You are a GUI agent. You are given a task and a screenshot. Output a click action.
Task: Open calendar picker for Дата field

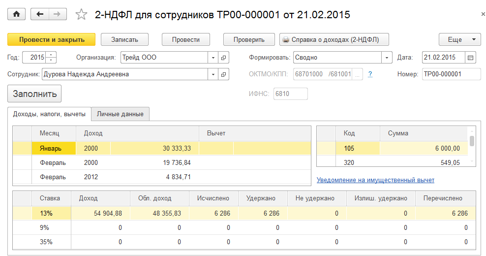pyautogui.click(x=471, y=58)
